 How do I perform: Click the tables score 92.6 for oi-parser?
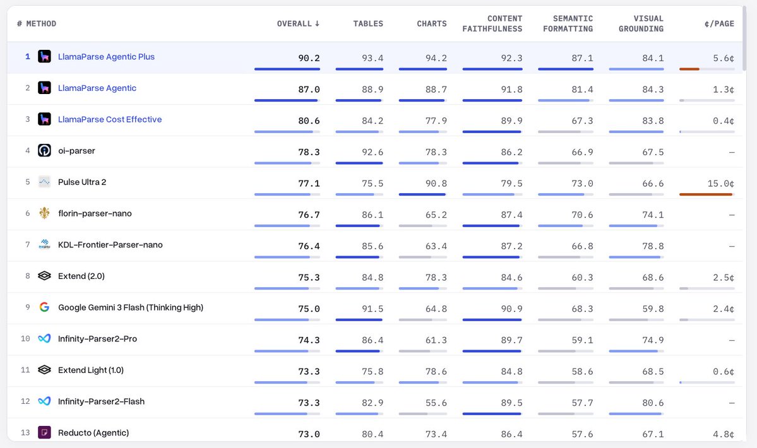[x=373, y=152]
